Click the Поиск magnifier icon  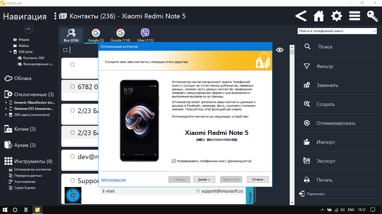click(307, 47)
